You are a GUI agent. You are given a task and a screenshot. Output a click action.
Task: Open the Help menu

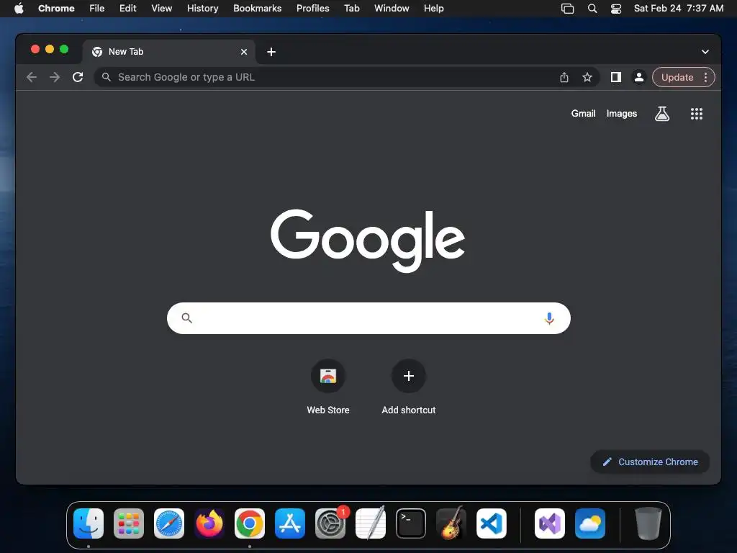[433, 8]
